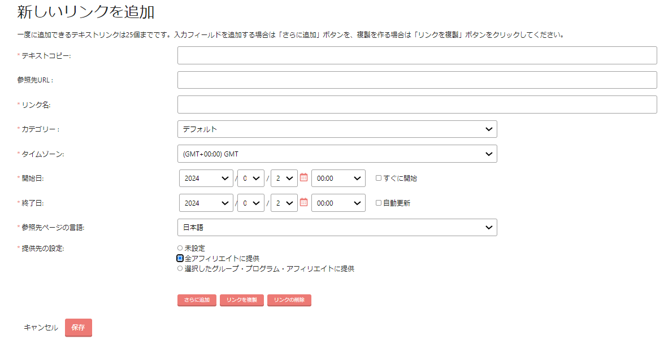Open the start date time dropdown
The image size is (664, 348).
coord(338,178)
